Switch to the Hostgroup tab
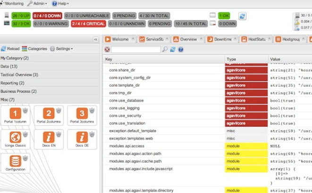The height and width of the screenshot is (193, 312). (290, 39)
